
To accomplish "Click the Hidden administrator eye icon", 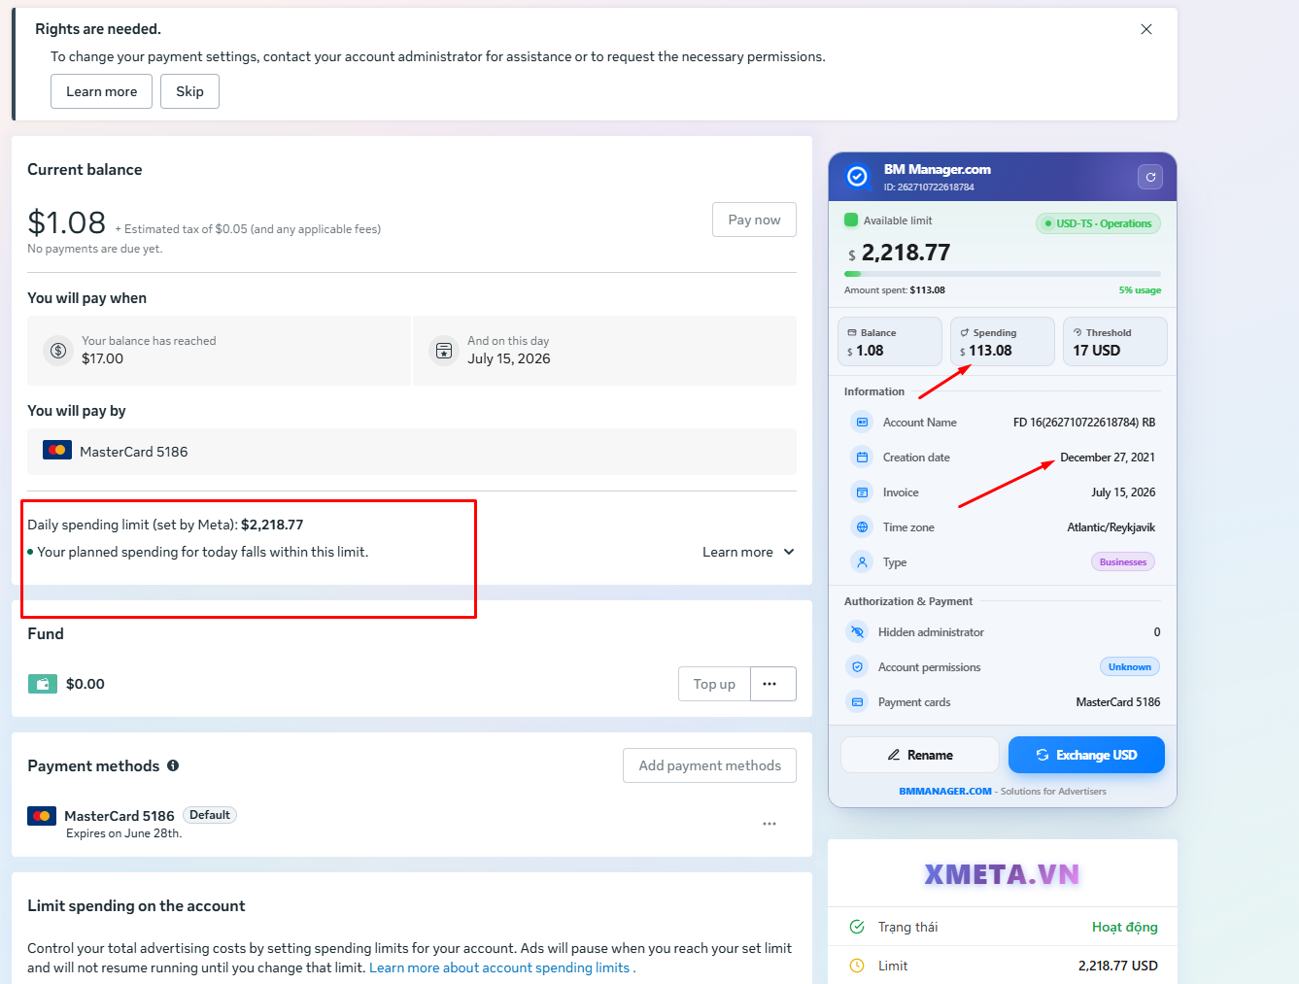I will (857, 632).
